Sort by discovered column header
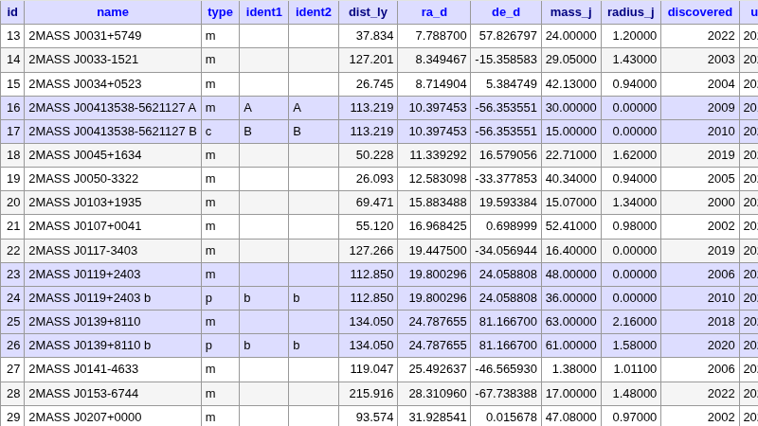 click(x=699, y=12)
